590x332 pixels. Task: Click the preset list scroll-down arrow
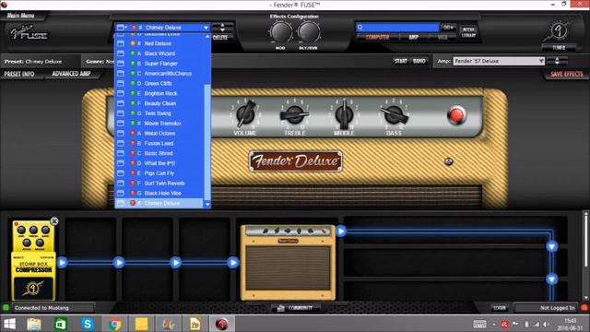207,204
